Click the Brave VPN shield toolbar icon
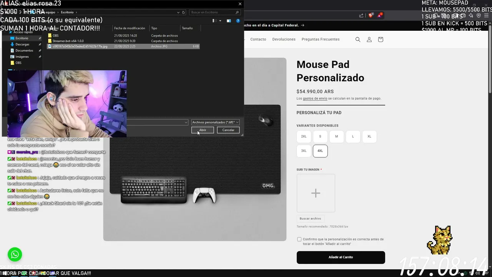The image size is (492, 277). [x=479, y=15]
